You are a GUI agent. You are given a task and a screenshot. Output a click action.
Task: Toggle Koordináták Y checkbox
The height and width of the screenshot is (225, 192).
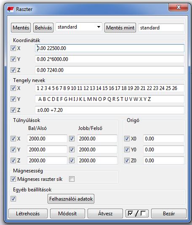pyautogui.click(x=13, y=59)
